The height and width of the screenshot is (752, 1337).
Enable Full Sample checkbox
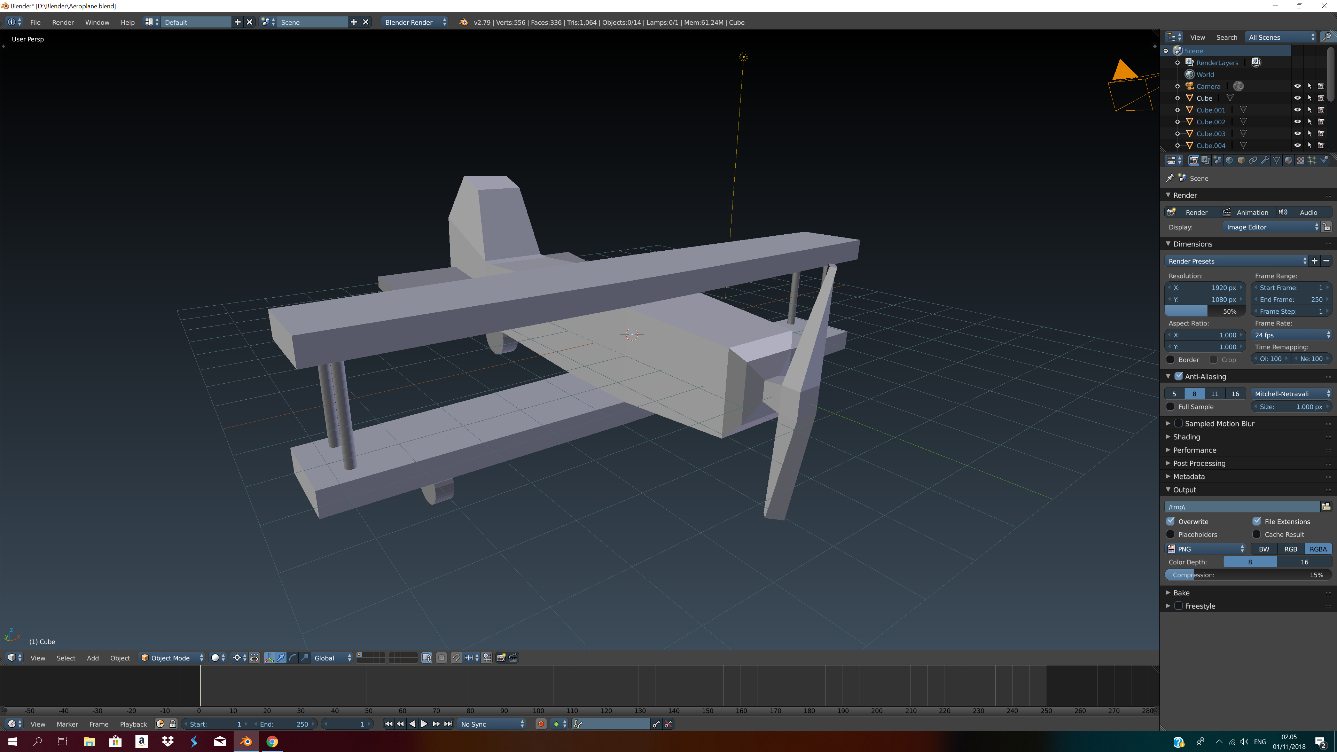pos(1170,407)
